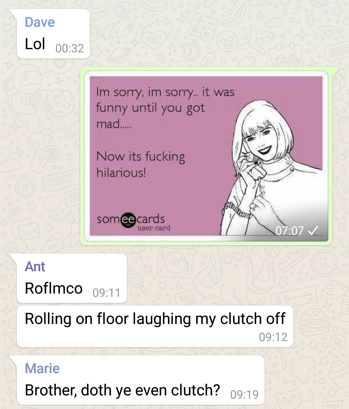Tap the 09:12 timestamp under clutch message
The width and height of the screenshot is (349, 409).
point(273,337)
